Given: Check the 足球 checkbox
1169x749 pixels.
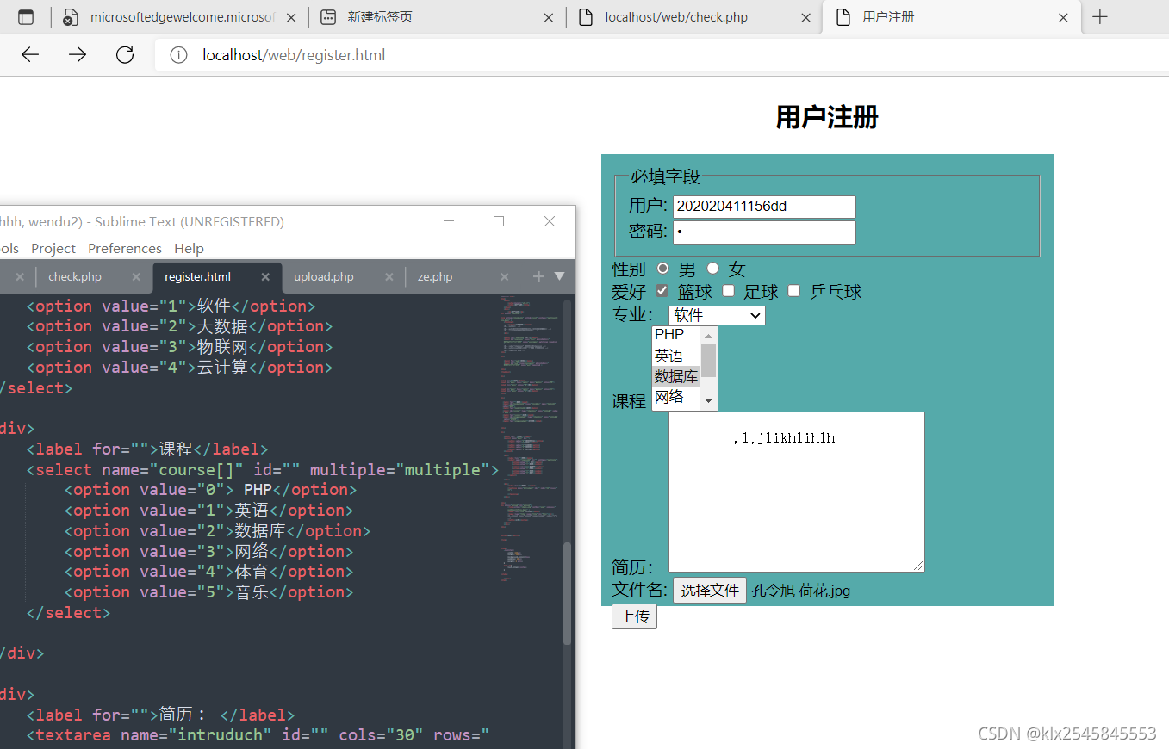Looking at the screenshot, I should point(728,291).
